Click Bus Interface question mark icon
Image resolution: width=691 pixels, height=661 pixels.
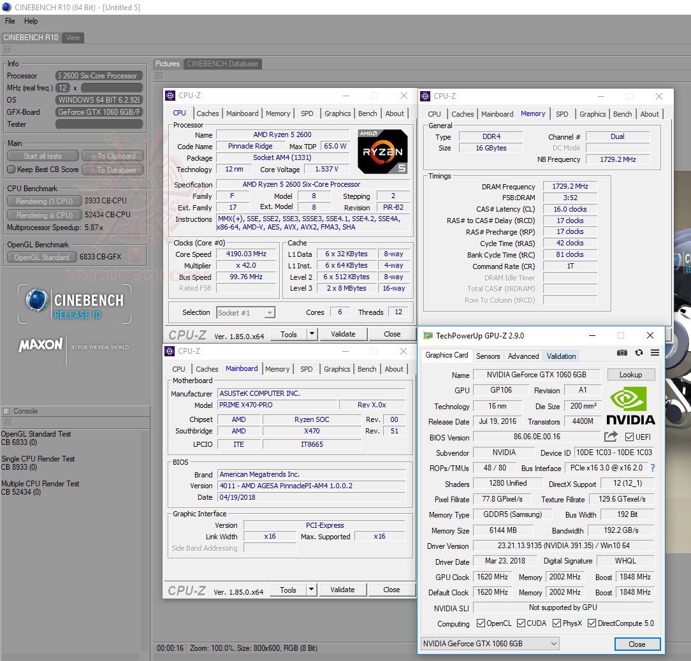point(653,468)
